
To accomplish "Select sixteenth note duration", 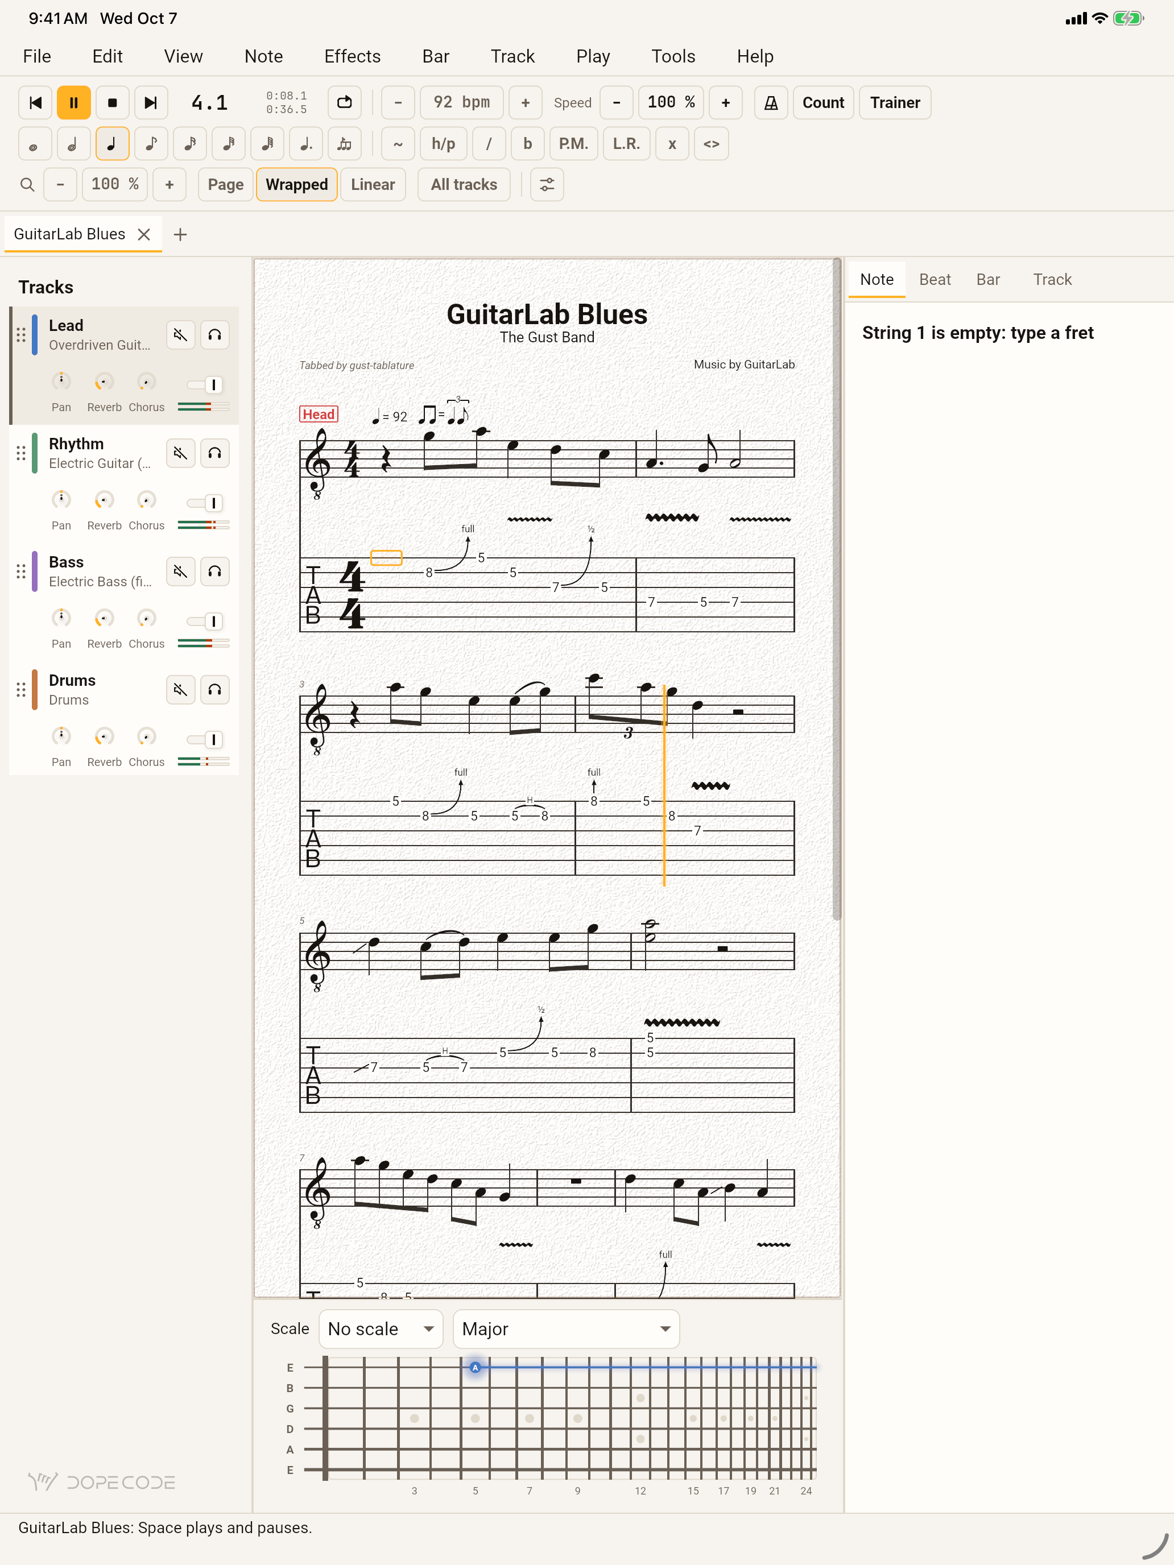I will pyautogui.click(x=189, y=144).
